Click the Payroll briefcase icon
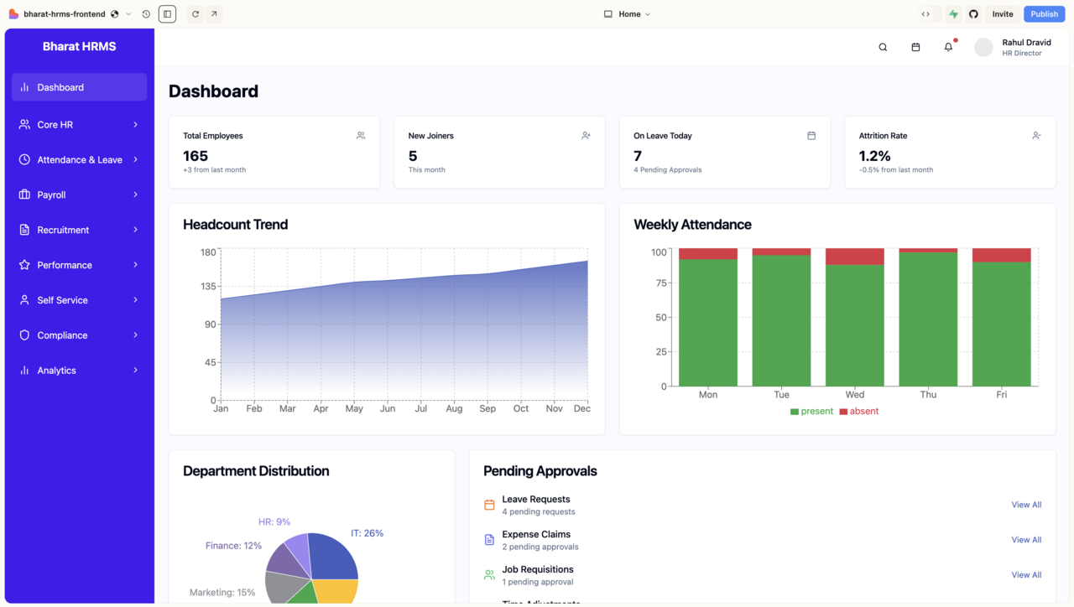Screen dimensions: 1074x607 click(x=23, y=195)
